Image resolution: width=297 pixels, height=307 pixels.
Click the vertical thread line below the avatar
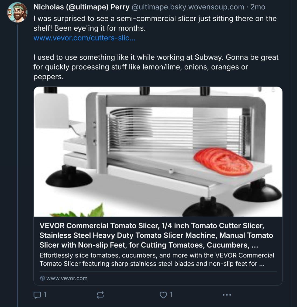(18, 161)
